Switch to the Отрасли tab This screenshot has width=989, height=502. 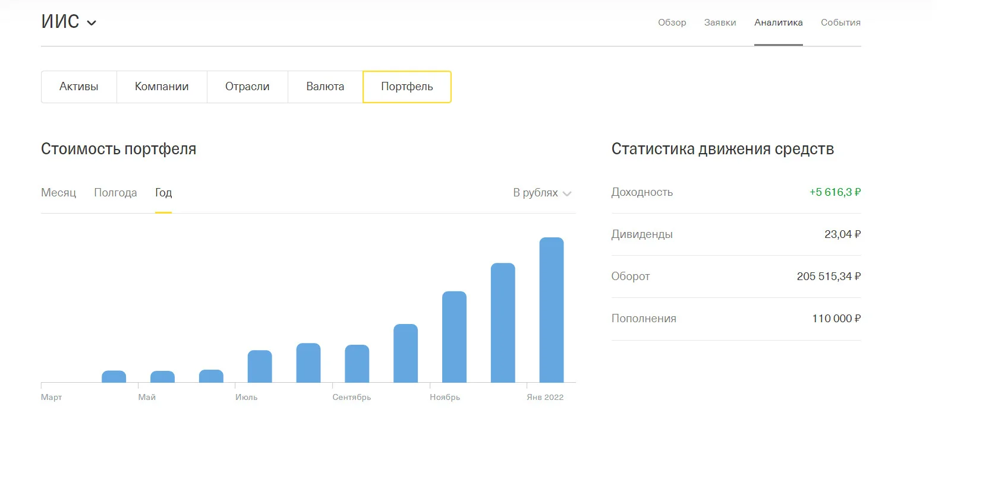[x=247, y=87]
